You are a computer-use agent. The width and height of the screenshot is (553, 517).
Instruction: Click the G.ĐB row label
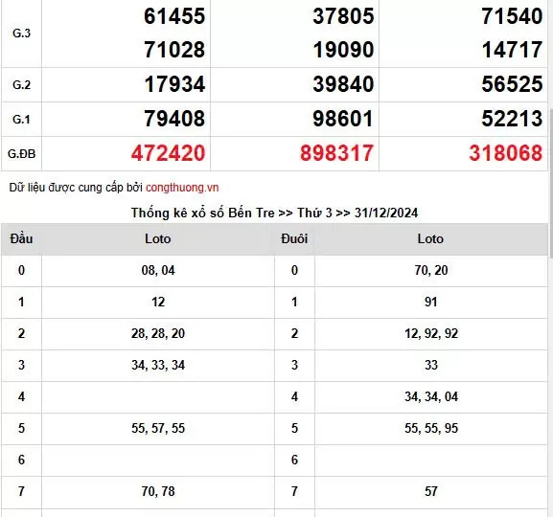coord(21,153)
